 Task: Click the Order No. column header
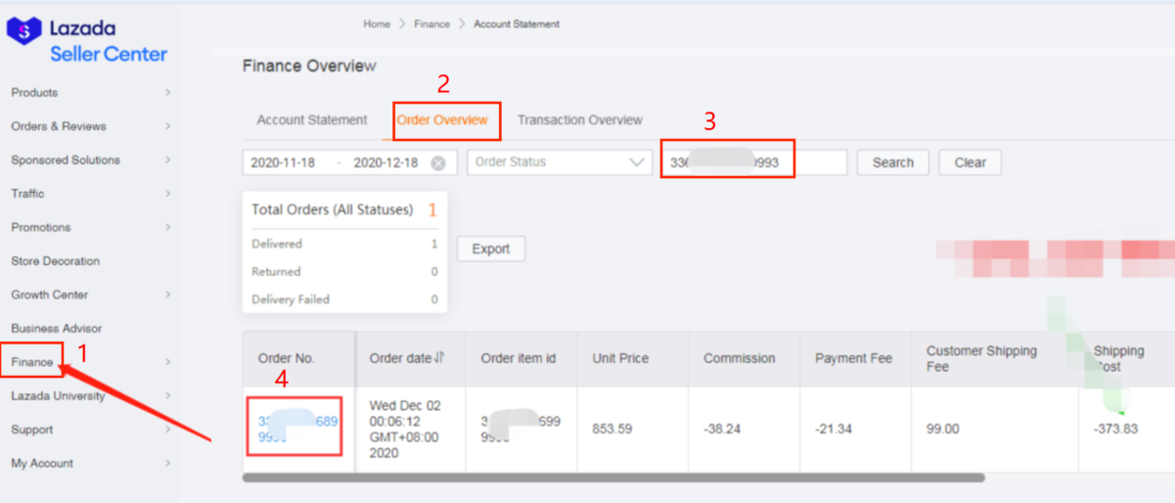[287, 358]
